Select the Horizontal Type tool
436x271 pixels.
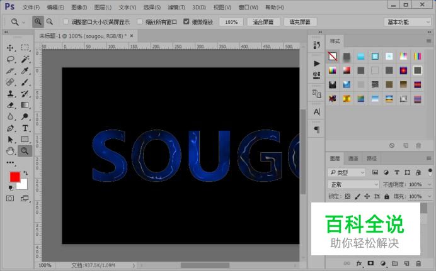point(25,128)
